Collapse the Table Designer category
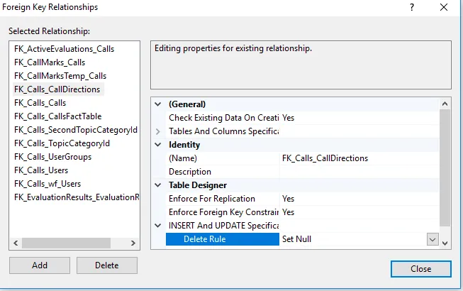This screenshot has width=463, height=291. pyautogui.click(x=158, y=185)
